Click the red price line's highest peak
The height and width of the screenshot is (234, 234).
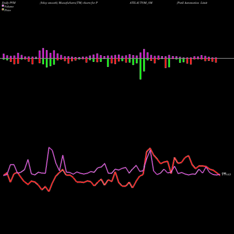click(x=150, y=148)
